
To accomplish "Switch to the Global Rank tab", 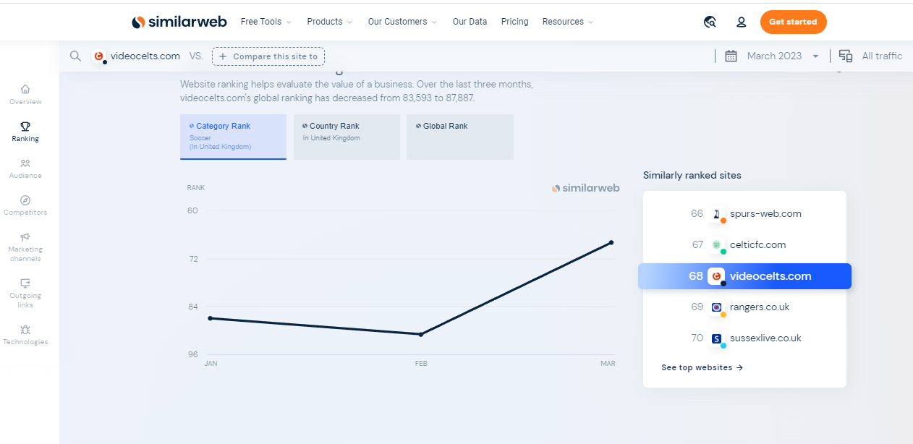I will click(459, 136).
